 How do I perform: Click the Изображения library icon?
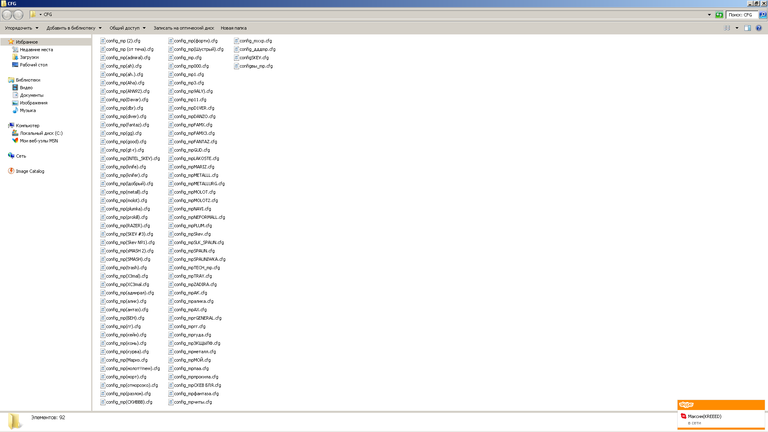15,102
